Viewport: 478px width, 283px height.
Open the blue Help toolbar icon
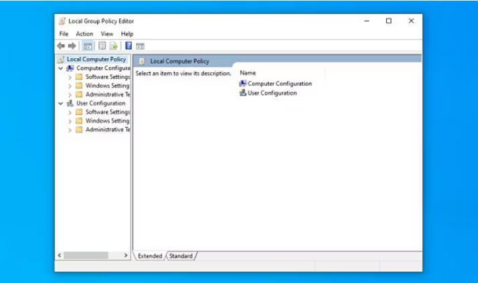[129, 45]
